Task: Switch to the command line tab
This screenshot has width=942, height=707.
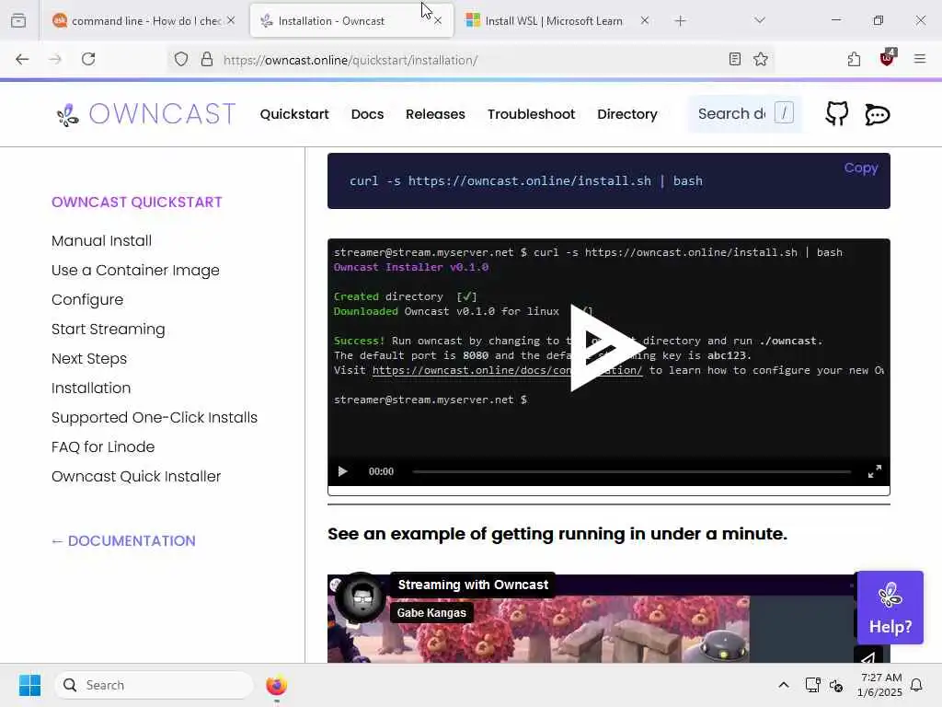Action: (x=144, y=21)
